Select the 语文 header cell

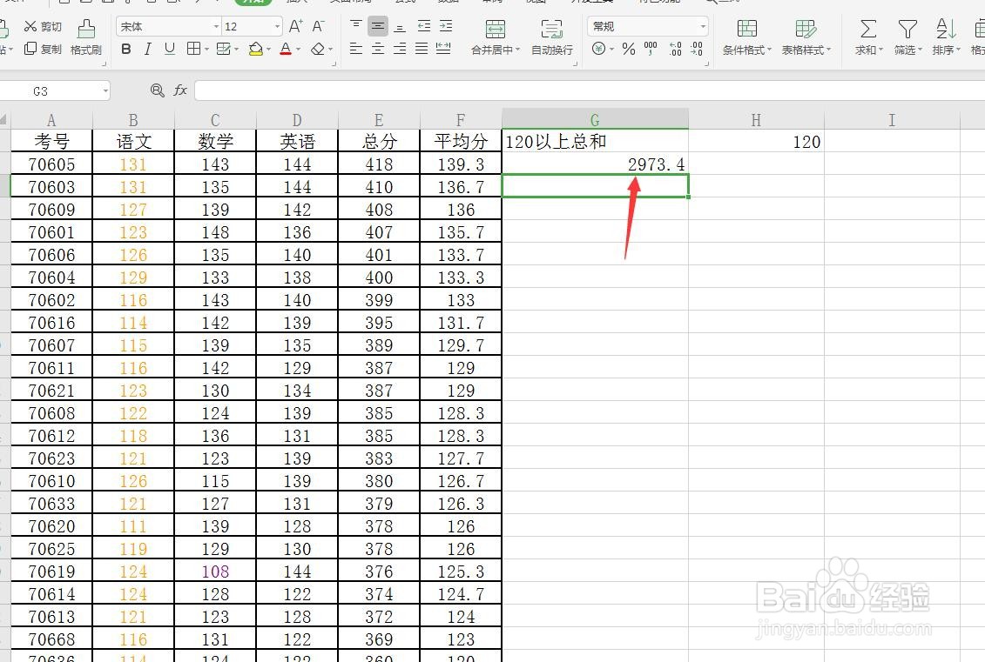pos(133,142)
